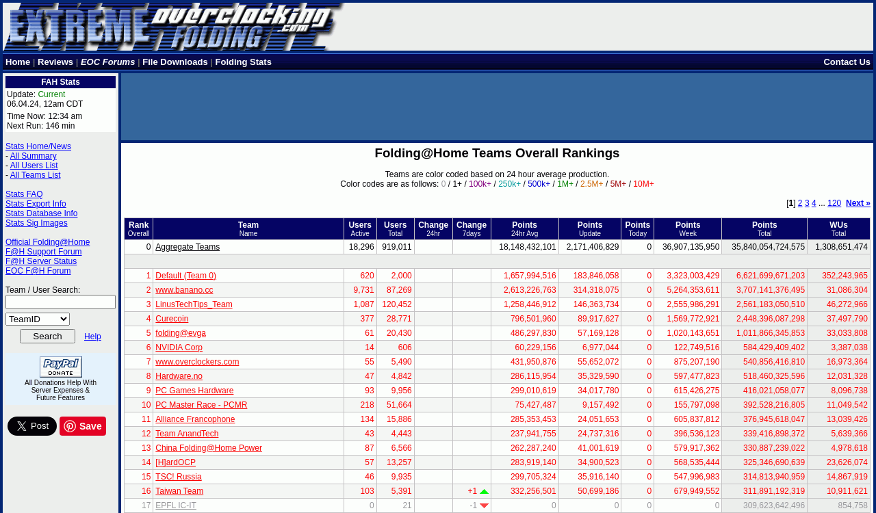Image resolution: width=876 pixels, height=513 pixels.
Task: Open Default (Team 0) team page
Action: [185, 276]
